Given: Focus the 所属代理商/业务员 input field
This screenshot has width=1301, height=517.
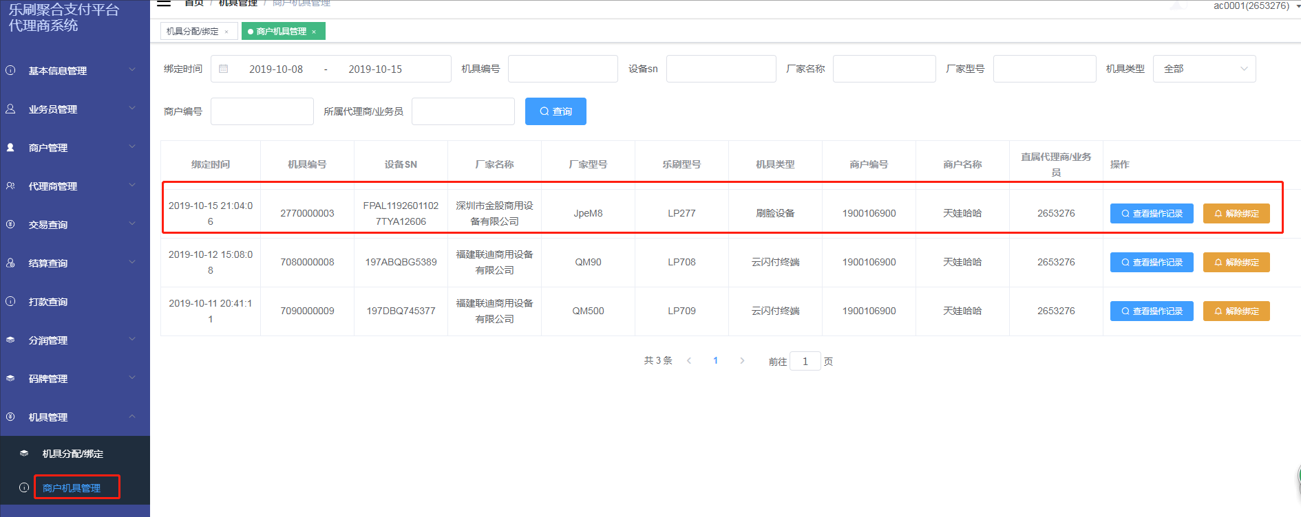Looking at the screenshot, I should click(x=463, y=111).
